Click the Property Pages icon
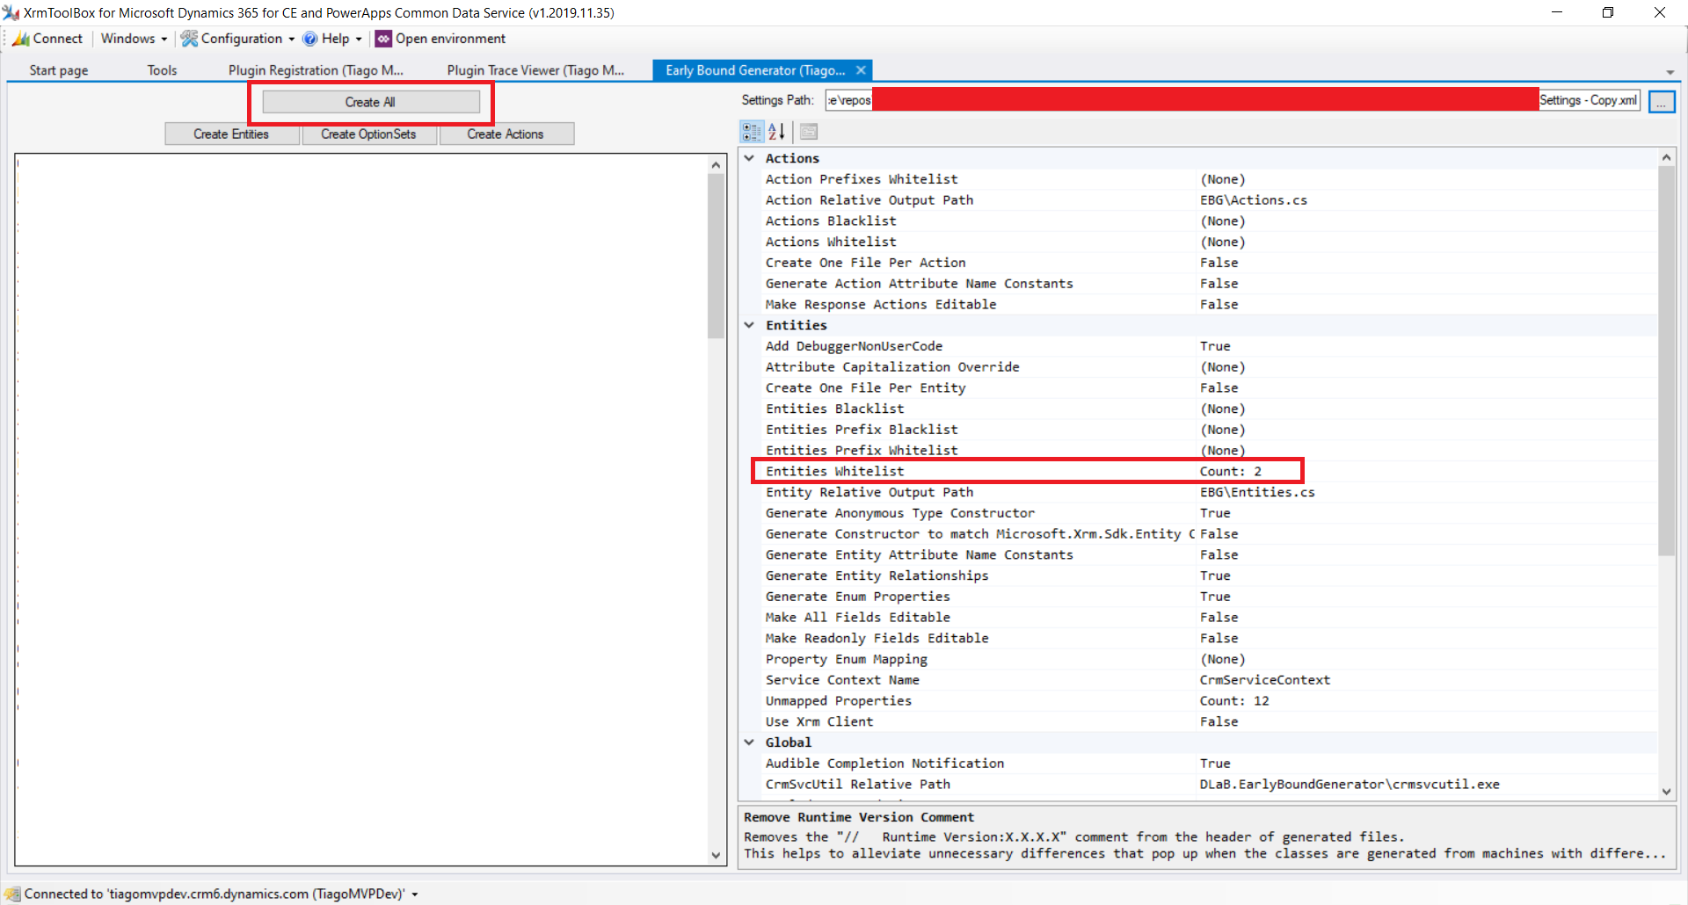1688x905 pixels. tap(809, 132)
